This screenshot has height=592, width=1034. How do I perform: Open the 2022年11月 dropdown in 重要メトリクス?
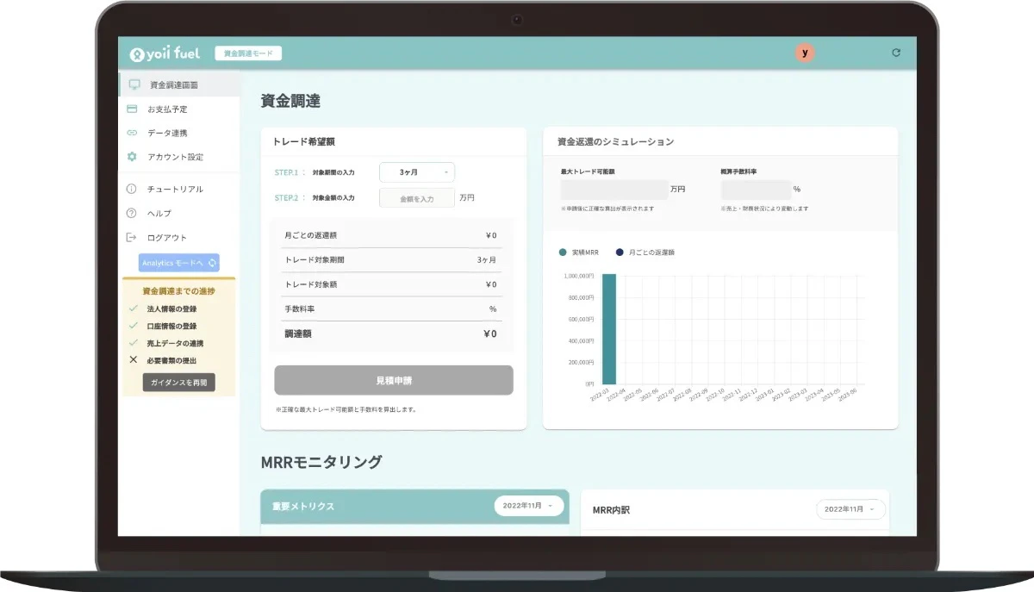pos(528,507)
